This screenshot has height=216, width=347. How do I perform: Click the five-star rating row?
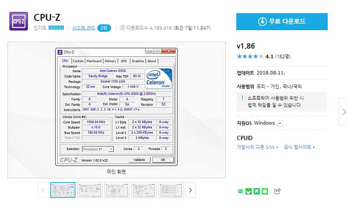pos(250,56)
